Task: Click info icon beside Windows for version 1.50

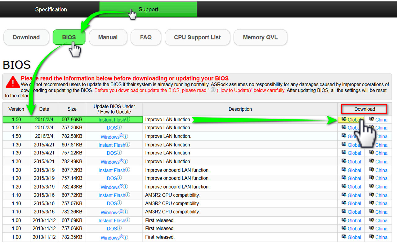Action: 126,136
